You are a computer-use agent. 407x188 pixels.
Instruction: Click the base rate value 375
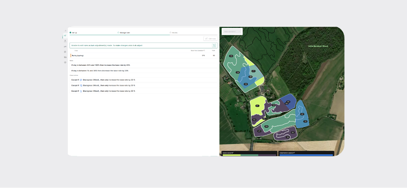(203, 55)
